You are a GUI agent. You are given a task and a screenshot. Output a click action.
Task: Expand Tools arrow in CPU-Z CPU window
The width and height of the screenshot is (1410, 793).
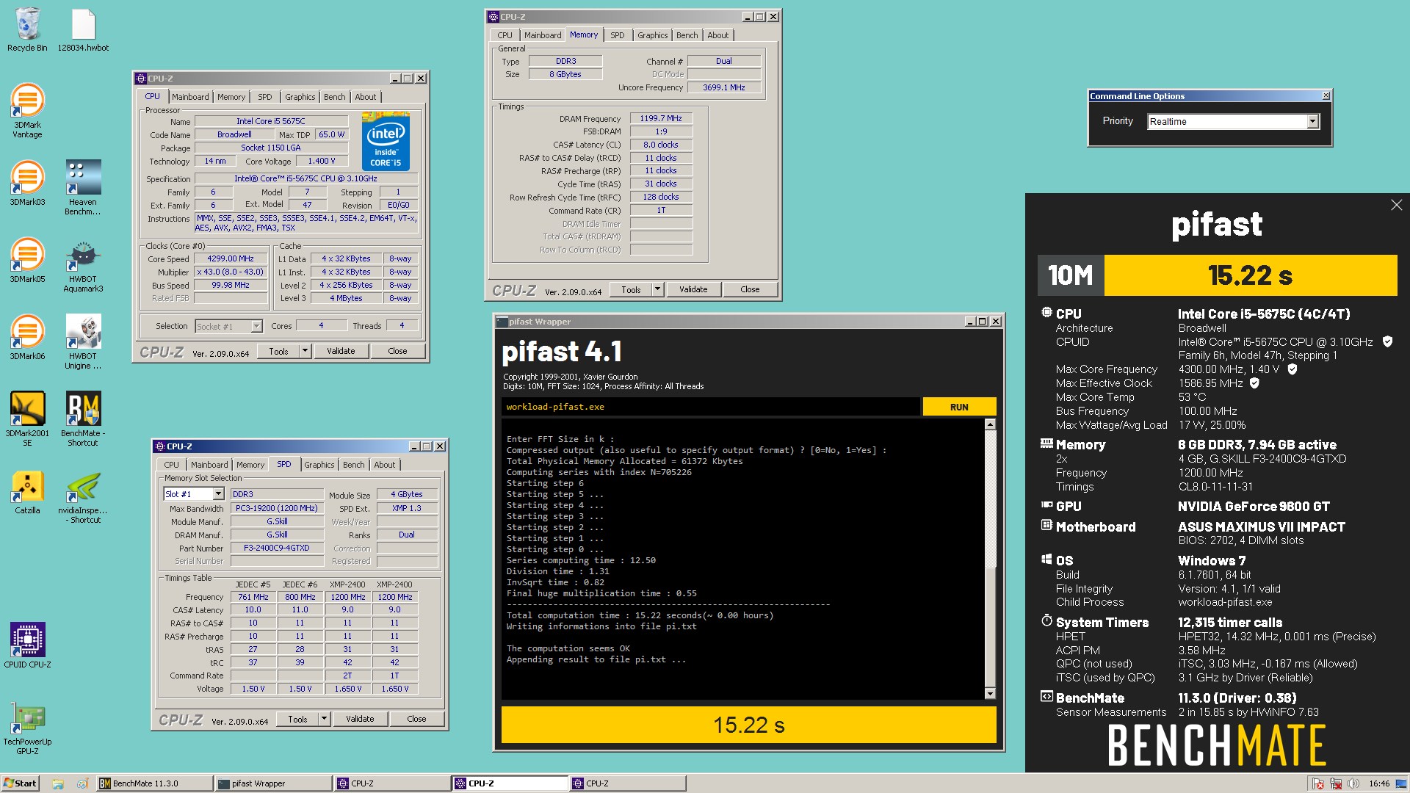(305, 351)
